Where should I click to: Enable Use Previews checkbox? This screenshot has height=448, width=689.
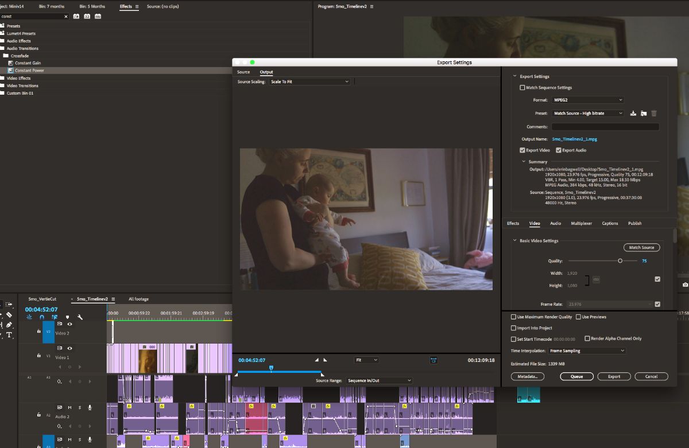(578, 317)
